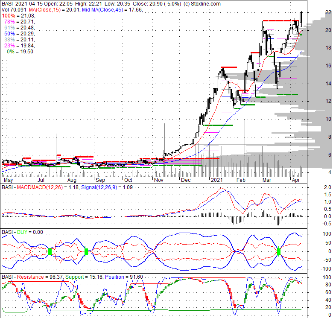Click the BUY panel axis value '-100'
Image resolution: width=333 pixels, height=318 pixels.
click(326, 269)
